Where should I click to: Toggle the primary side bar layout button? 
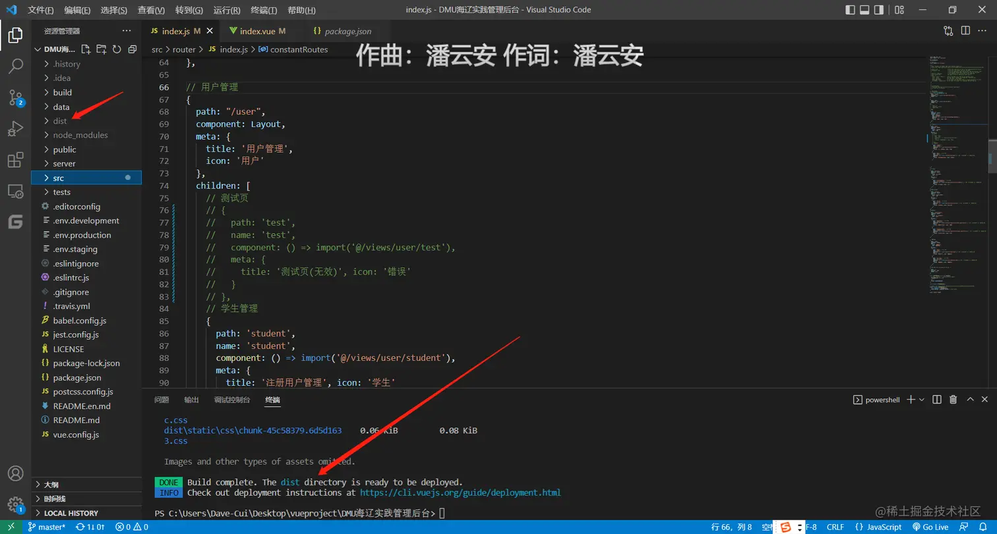(851, 10)
